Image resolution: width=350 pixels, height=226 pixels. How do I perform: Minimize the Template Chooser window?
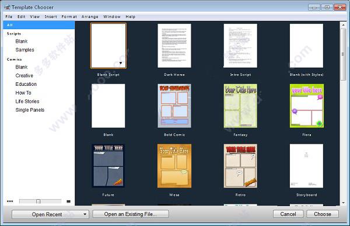point(314,8)
